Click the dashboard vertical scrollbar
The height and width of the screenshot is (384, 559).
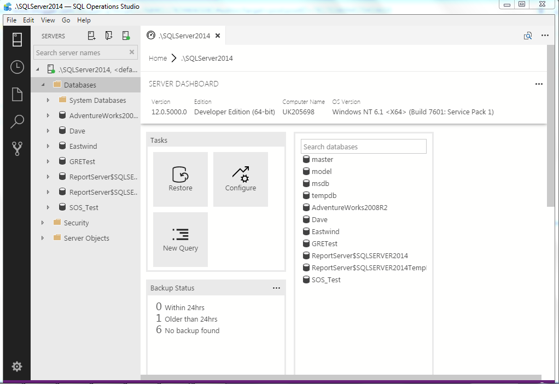click(x=551, y=125)
